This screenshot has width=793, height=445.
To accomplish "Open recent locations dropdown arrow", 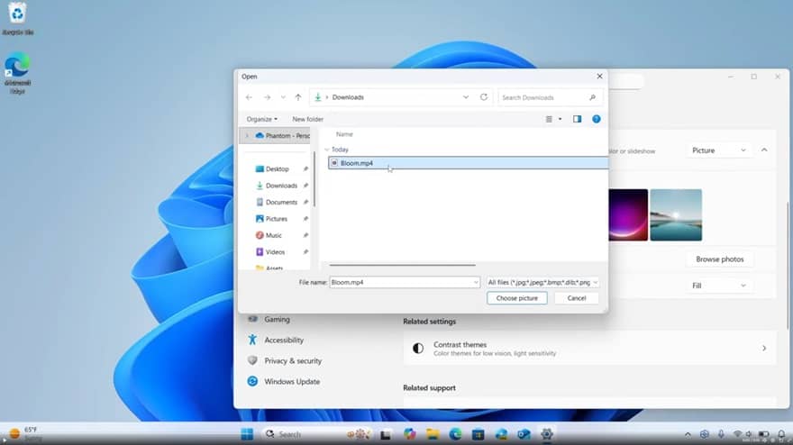I will (283, 97).
